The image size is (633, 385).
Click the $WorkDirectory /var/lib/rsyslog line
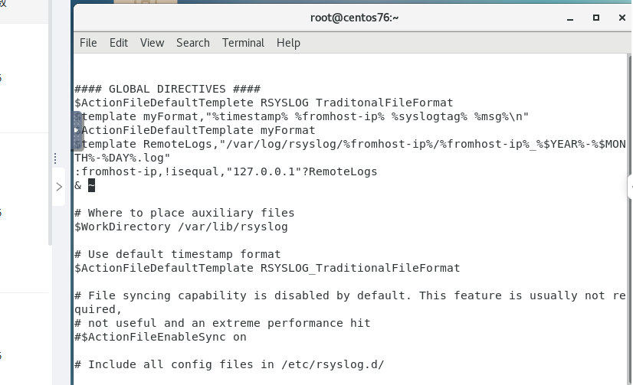(181, 227)
